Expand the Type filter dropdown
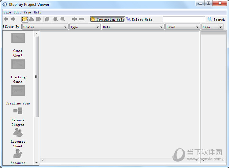This screenshot has width=229, height=168. click(85, 27)
